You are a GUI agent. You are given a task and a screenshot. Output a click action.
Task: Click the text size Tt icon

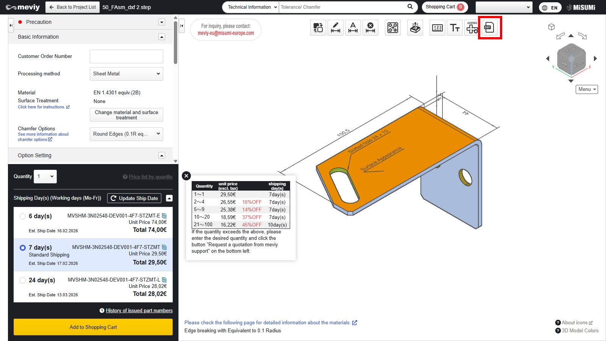pos(454,28)
